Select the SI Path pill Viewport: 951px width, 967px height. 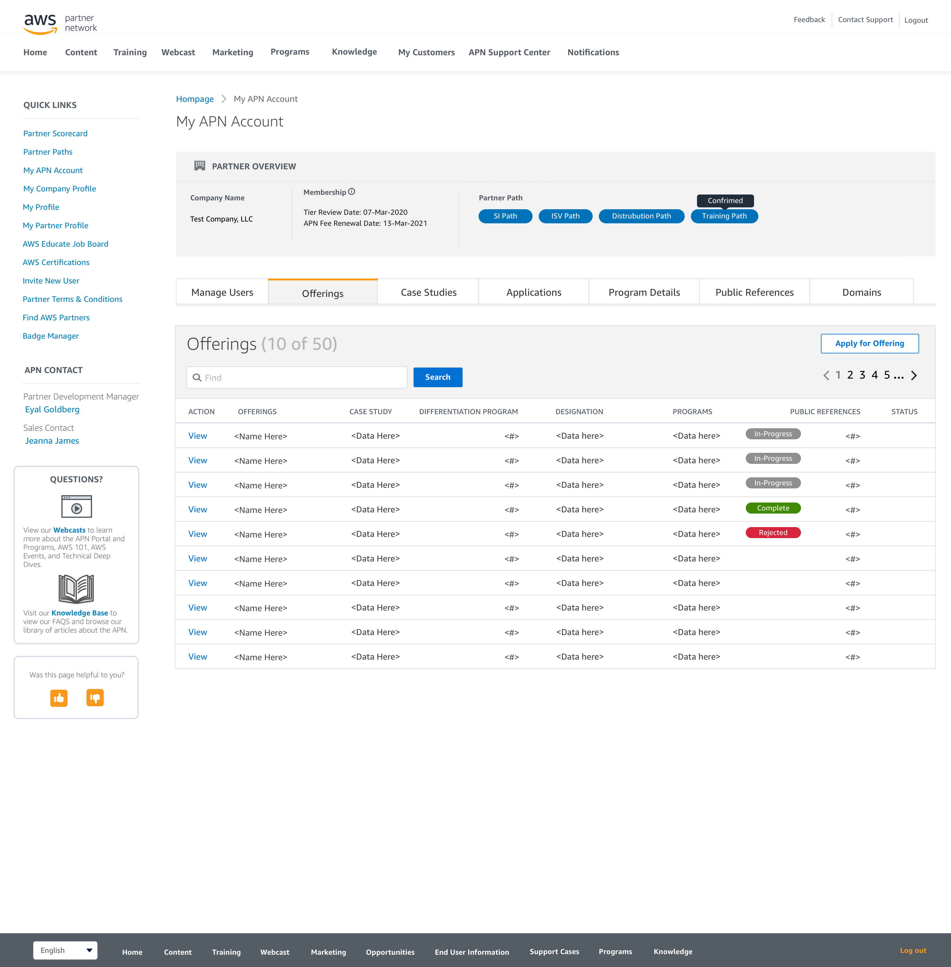click(505, 216)
